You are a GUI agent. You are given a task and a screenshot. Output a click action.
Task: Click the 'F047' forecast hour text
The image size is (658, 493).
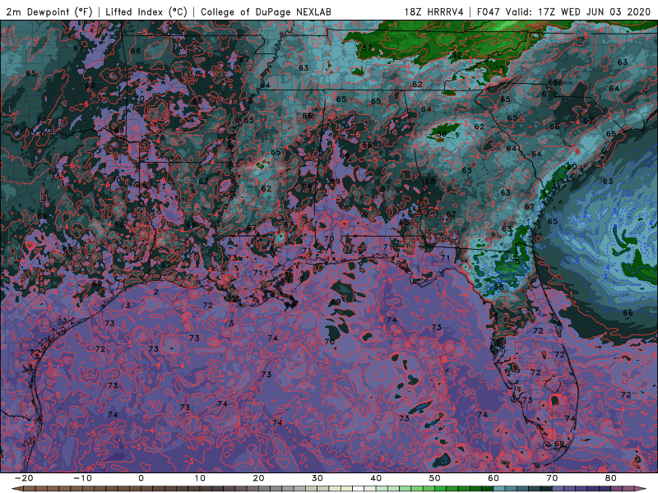489,12
